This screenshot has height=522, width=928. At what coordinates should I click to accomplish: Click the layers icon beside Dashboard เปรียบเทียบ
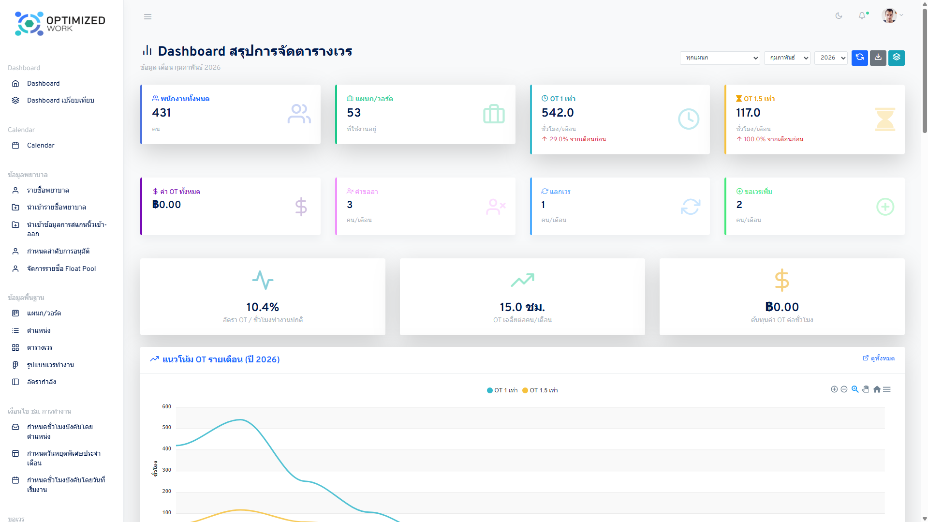point(15,100)
